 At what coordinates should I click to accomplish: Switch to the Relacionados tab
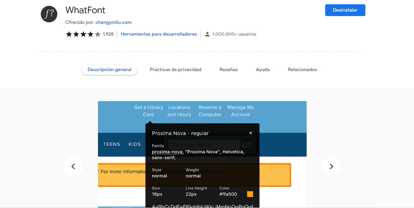click(302, 70)
